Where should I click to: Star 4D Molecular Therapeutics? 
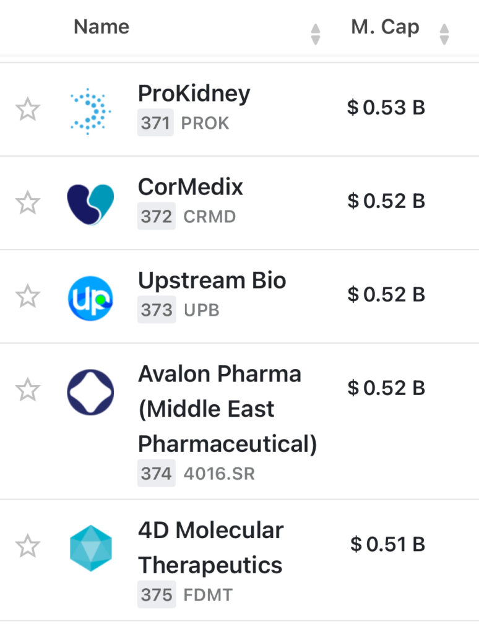[27, 547]
